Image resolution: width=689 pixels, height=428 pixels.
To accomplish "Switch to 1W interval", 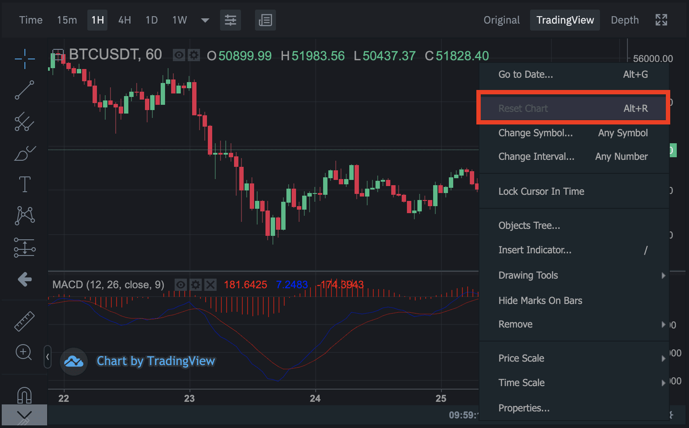I will pyautogui.click(x=179, y=20).
